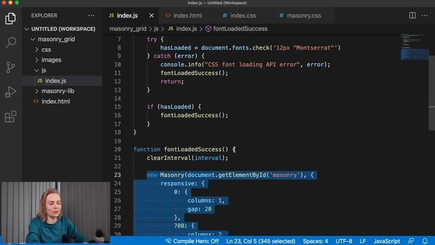This screenshot has height=245, width=435.
Task: Click the '700: {' code line
Action: (184, 226)
